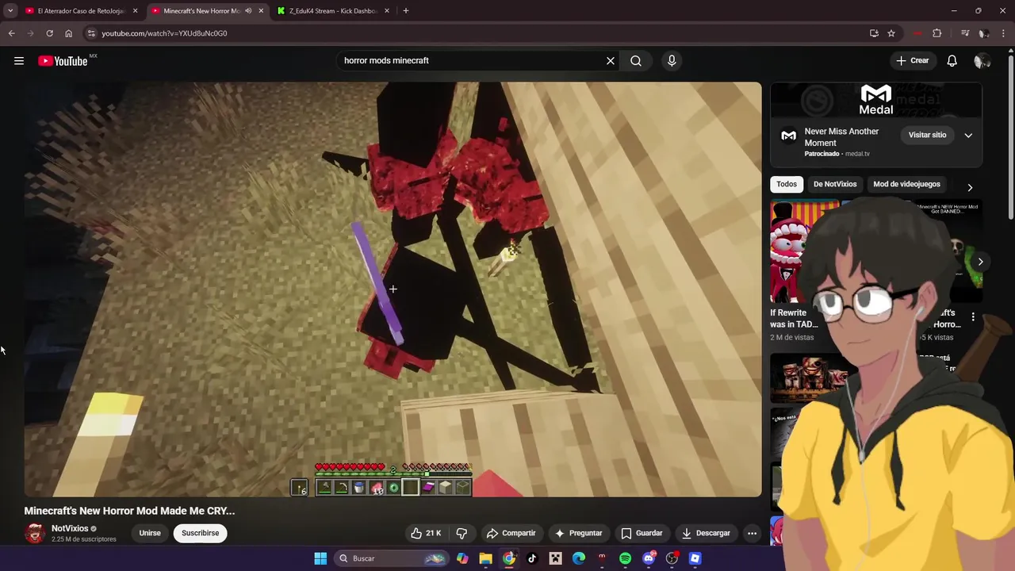The image size is (1015, 571).
Task: Share the video via Compartir
Action: click(x=511, y=533)
